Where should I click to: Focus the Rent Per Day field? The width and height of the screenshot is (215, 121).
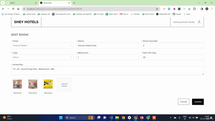[172, 57]
